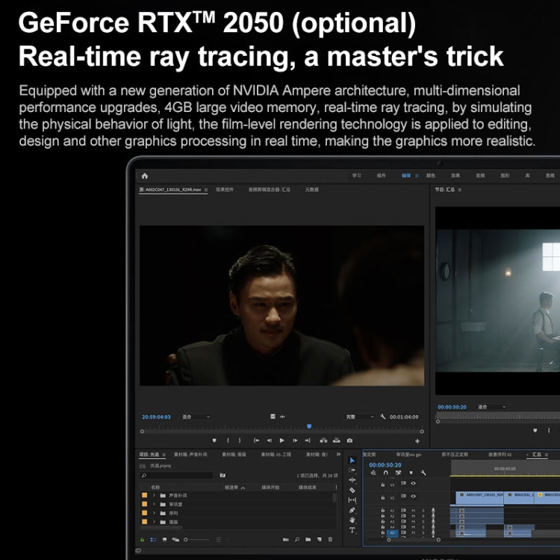The image size is (560, 560).
Task: Toggle the lock on audio track A1
Action: 383,511
